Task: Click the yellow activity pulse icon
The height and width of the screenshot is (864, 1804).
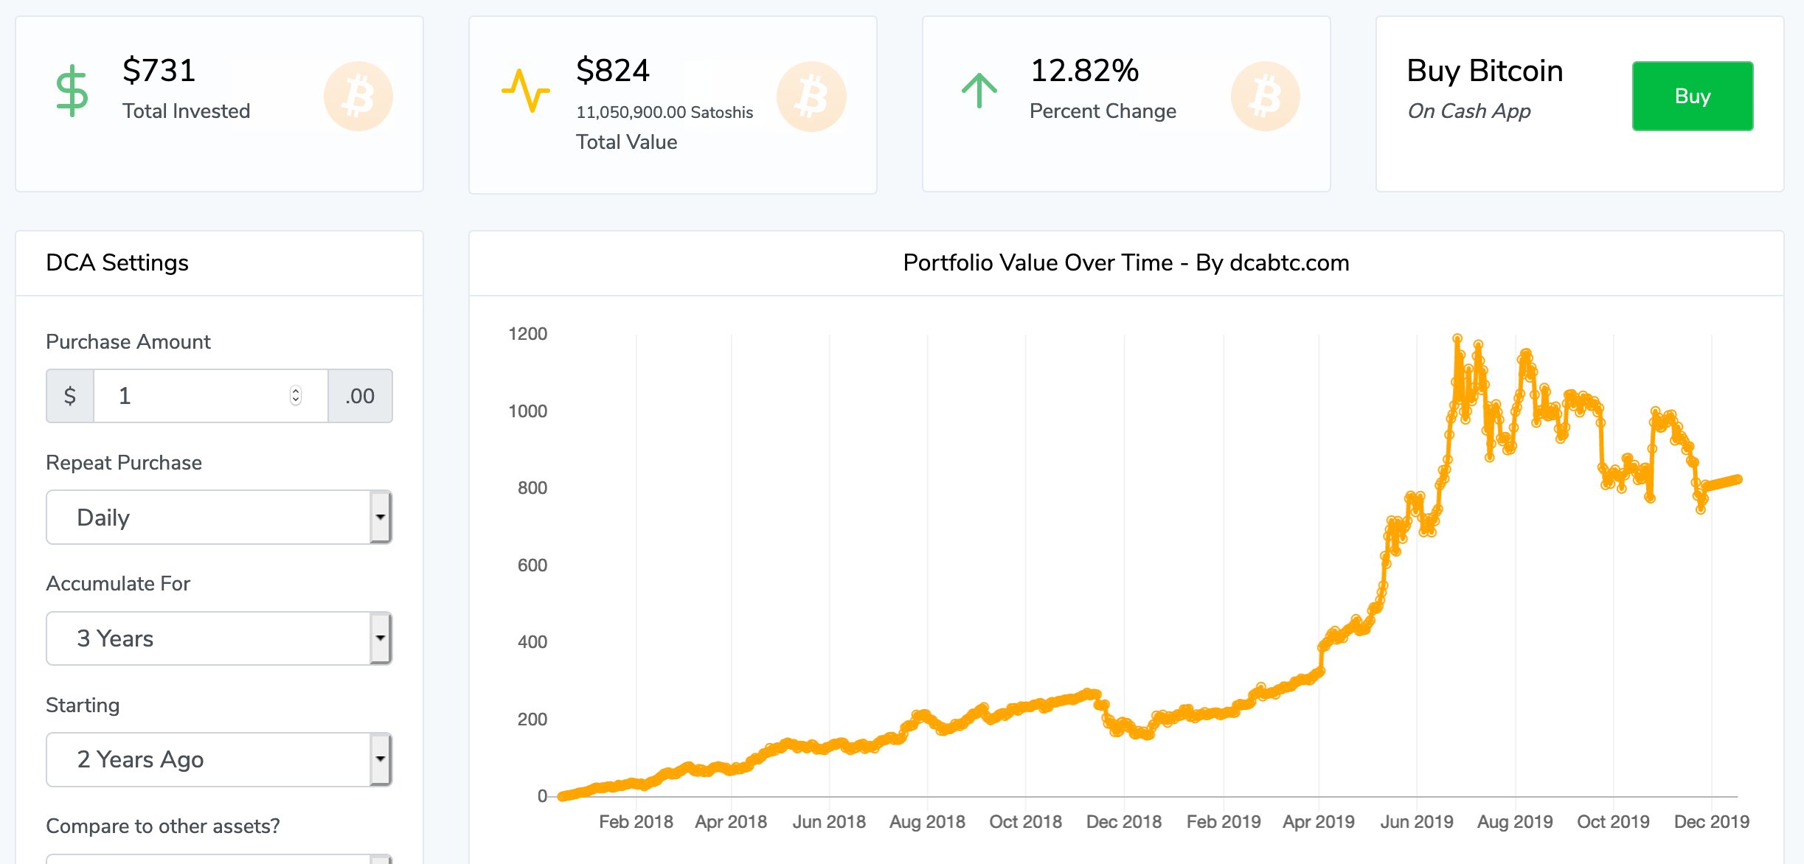Action: point(525,91)
